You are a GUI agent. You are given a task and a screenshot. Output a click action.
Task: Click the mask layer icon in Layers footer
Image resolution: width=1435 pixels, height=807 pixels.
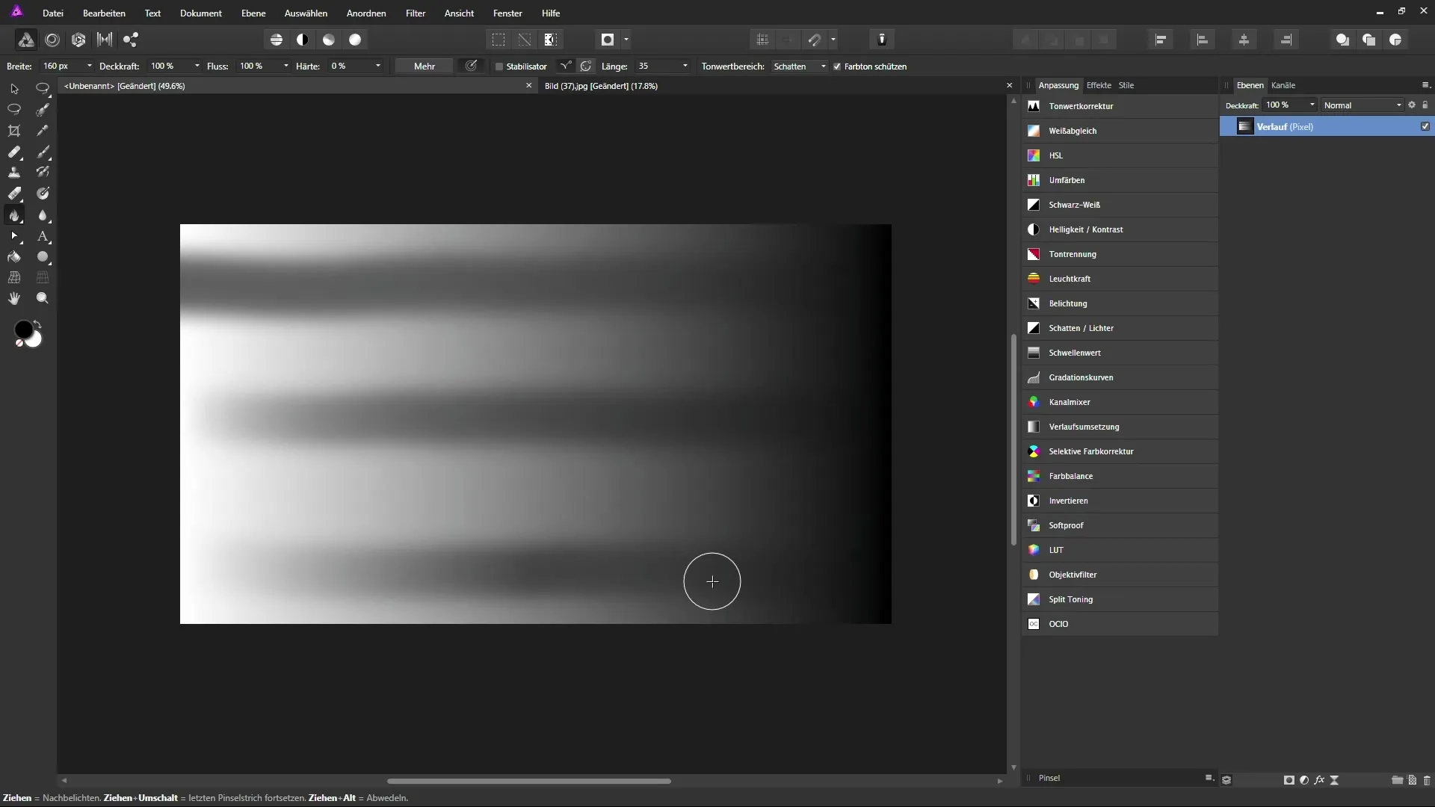click(1289, 780)
